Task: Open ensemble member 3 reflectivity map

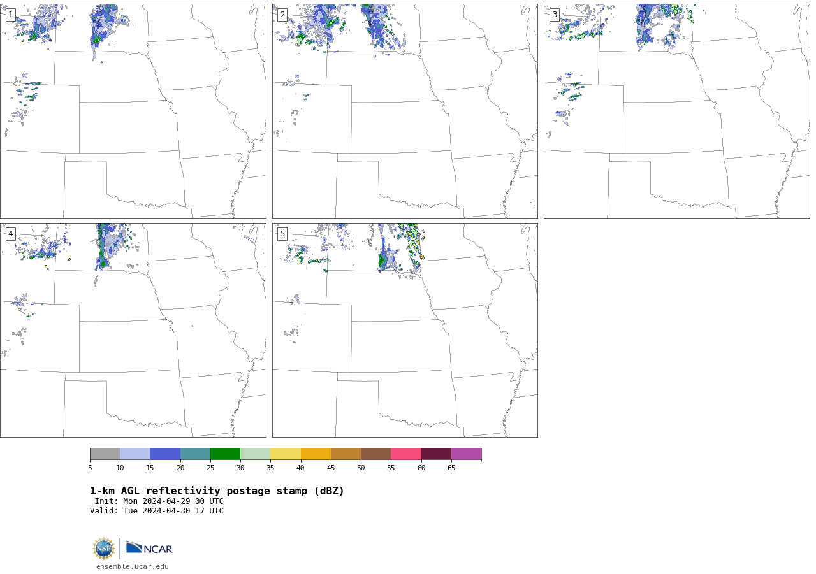Action: [x=676, y=111]
